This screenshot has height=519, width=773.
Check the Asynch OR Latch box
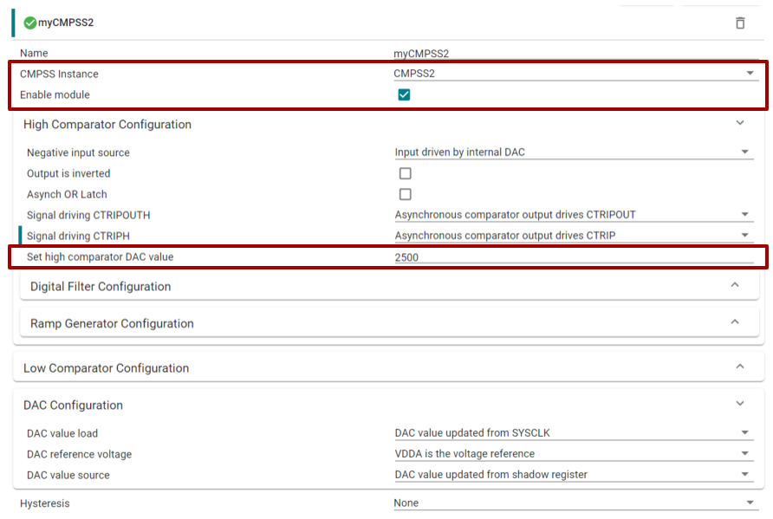(405, 194)
